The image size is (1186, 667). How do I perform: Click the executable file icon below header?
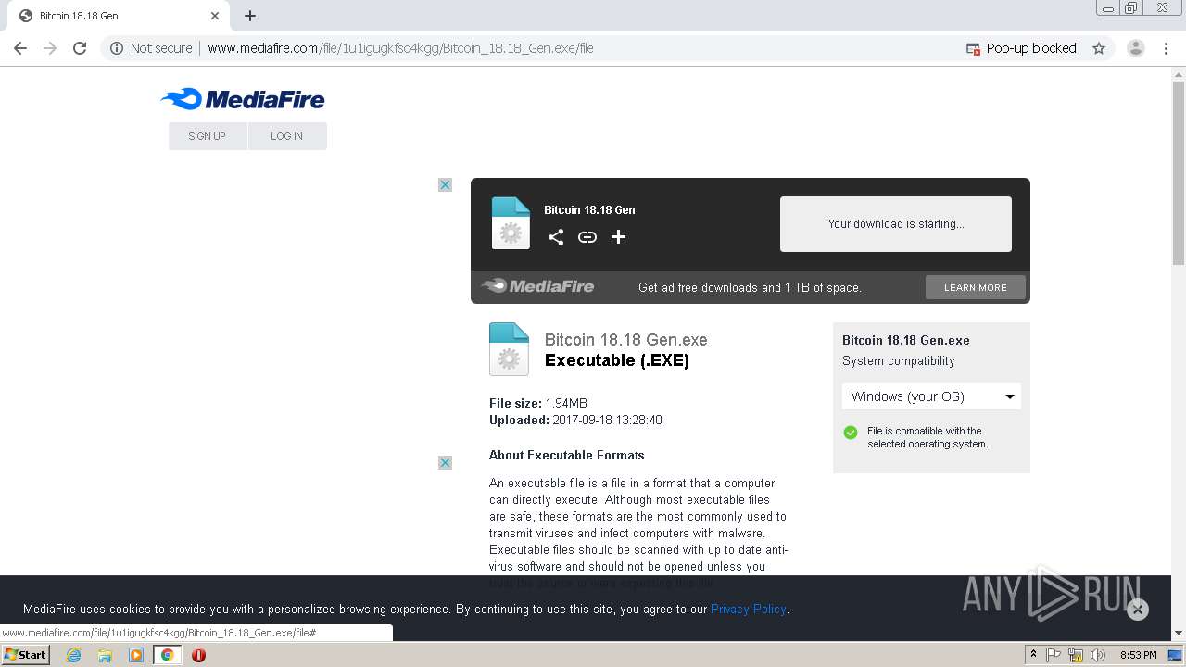[x=509, y=349]
